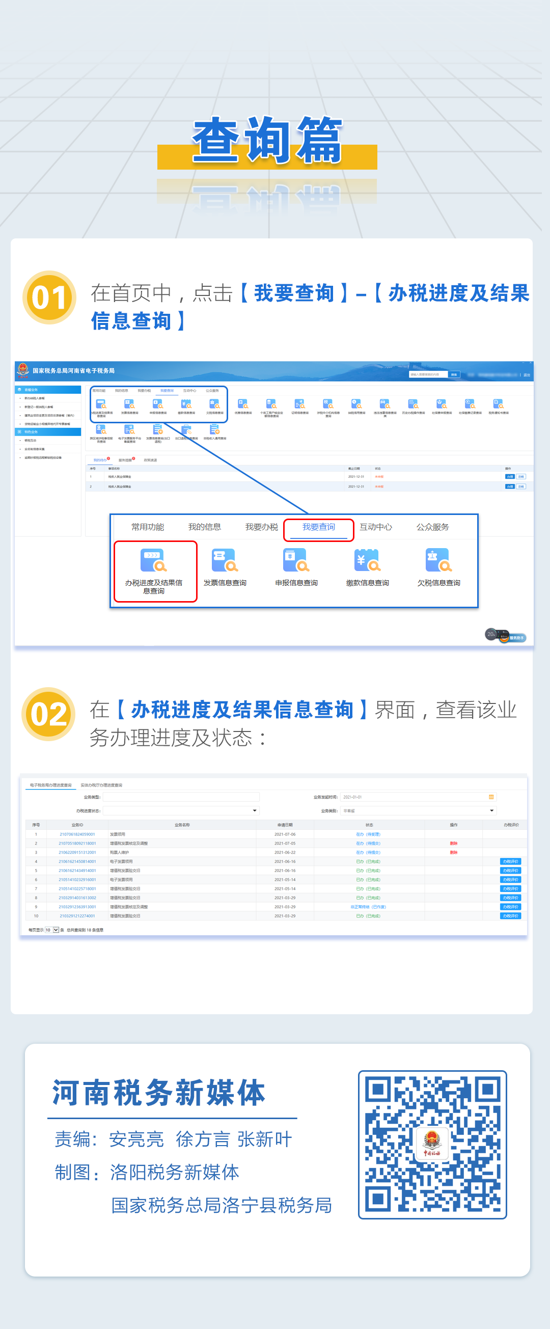550x1329 pixels.
Task: Switch to 实体办税厅办理进度查询 tab
Action: (101, 785)
